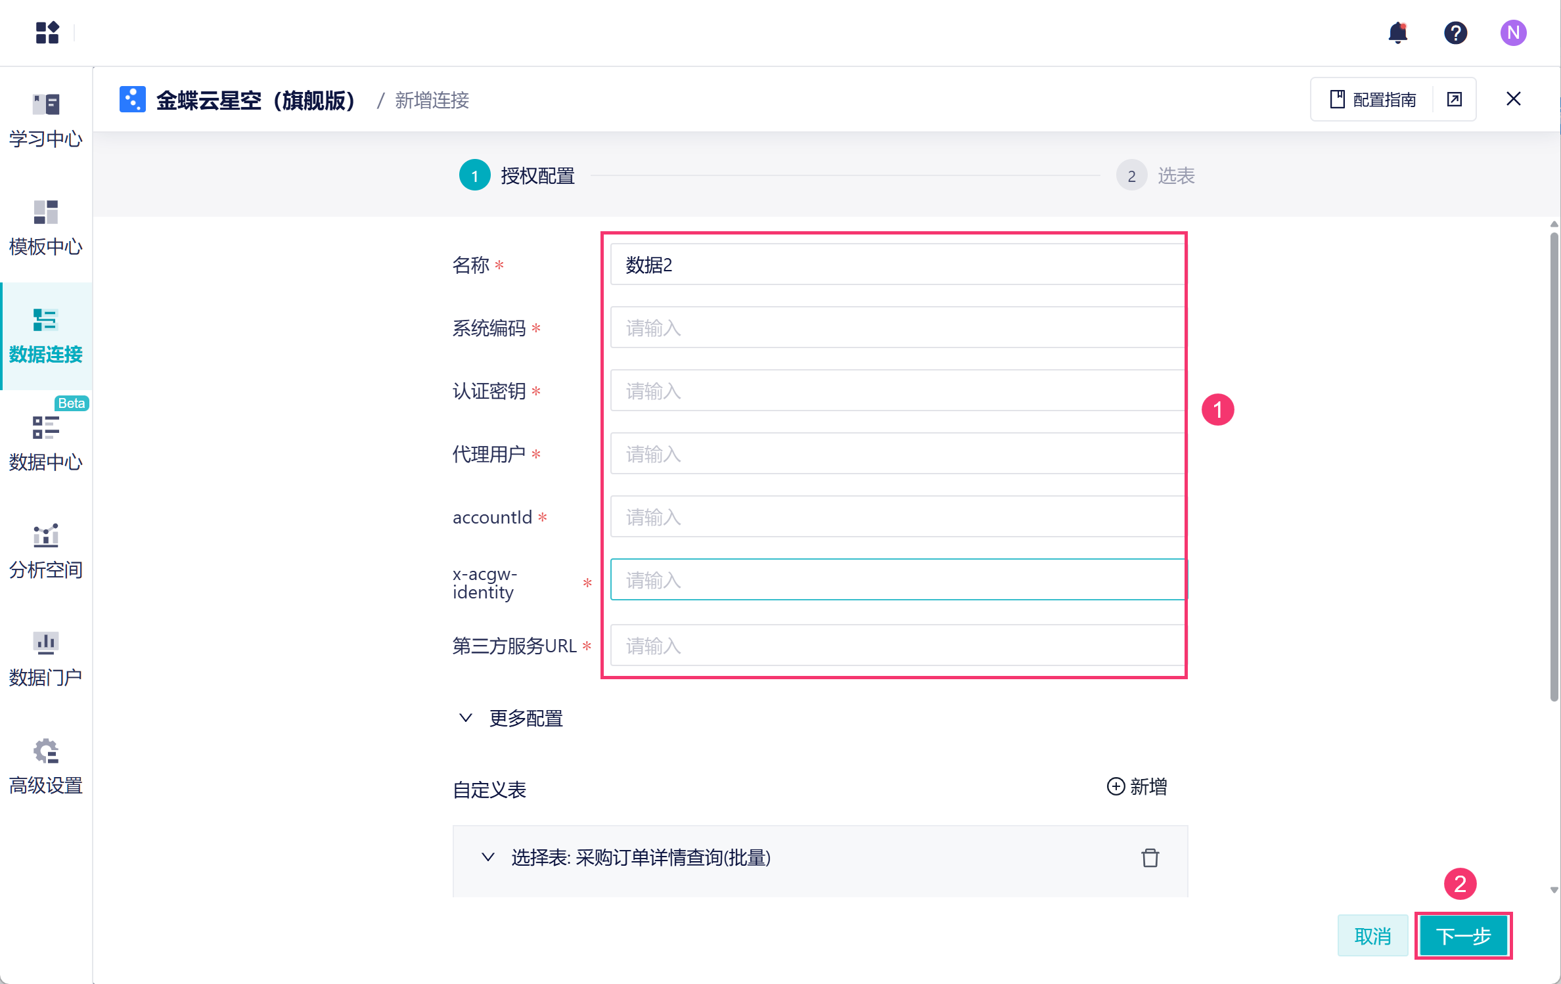The height and width of the screenshot is (984, 1561).
Task: Click the 系统编码 input field
Action: [897, 328]
